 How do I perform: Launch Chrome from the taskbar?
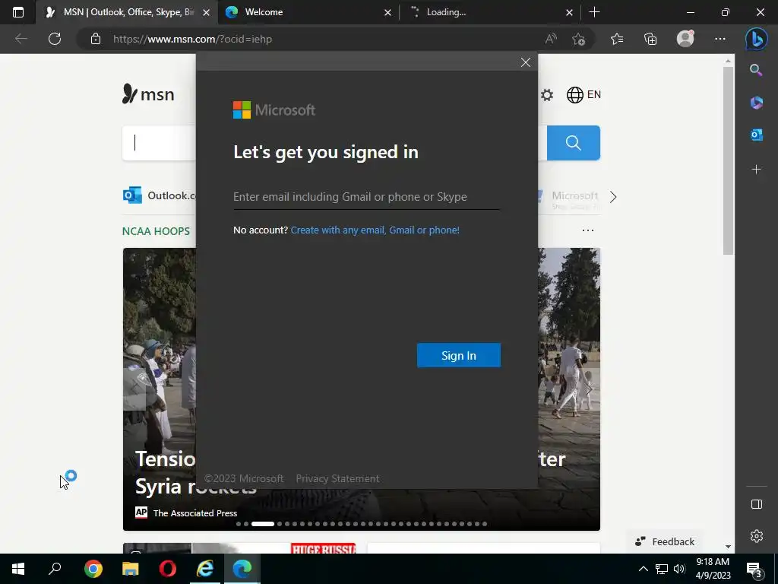93,569
